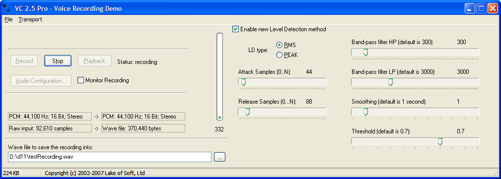Click the Threshold slider thumb

click(440, 141)
